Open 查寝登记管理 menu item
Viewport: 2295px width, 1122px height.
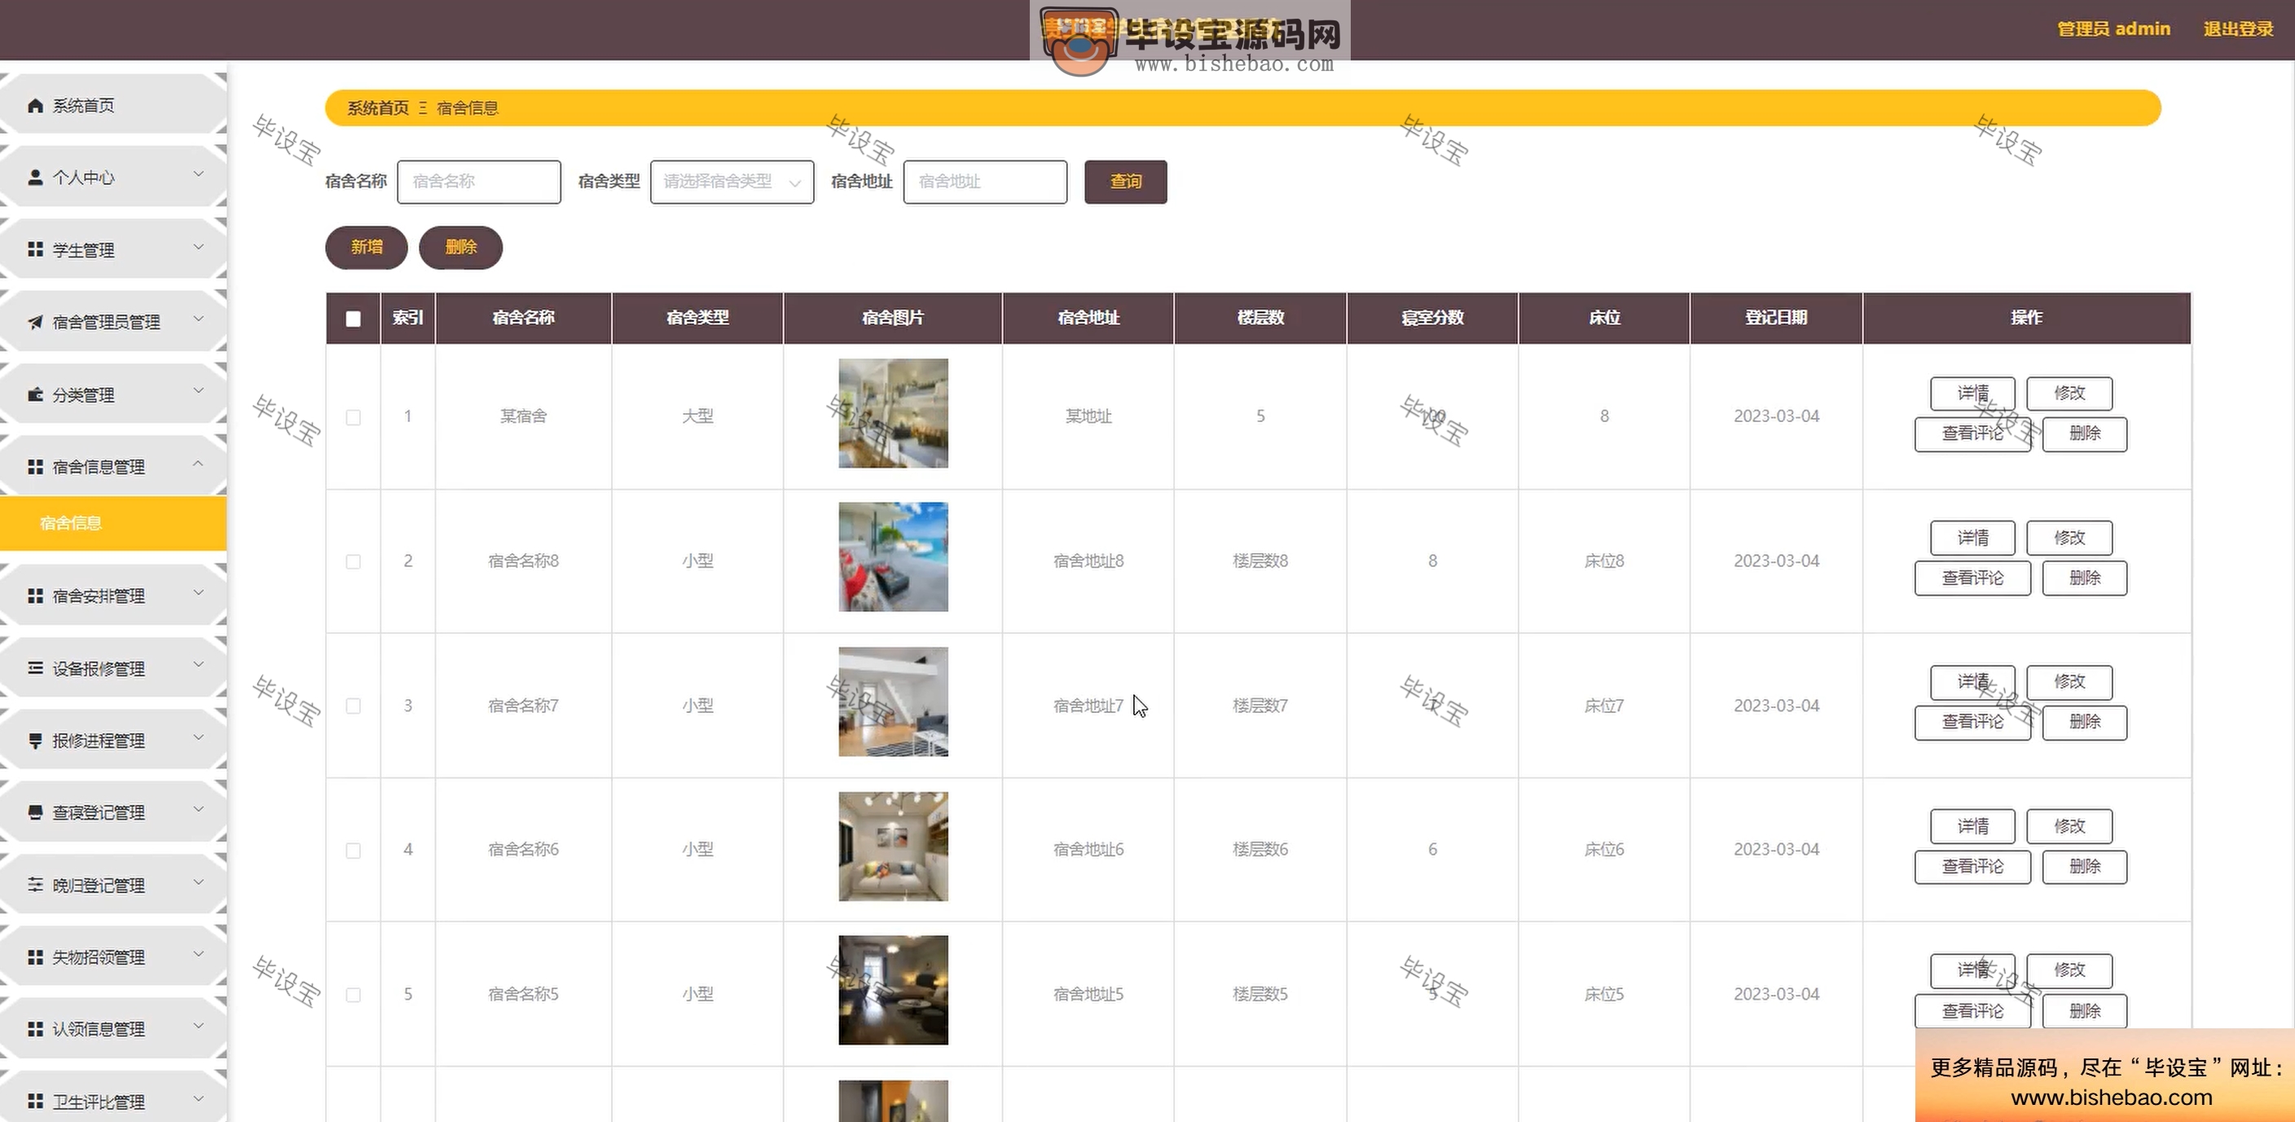tap(113, 812)
